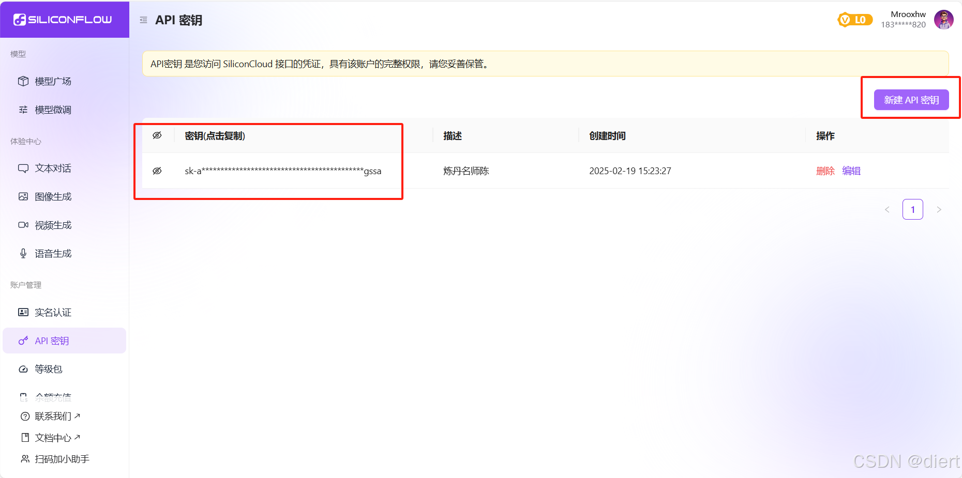Click 编辑 for the 炼丹名师陈 key
The image size is (962, 478).
(x=851, y=171)
